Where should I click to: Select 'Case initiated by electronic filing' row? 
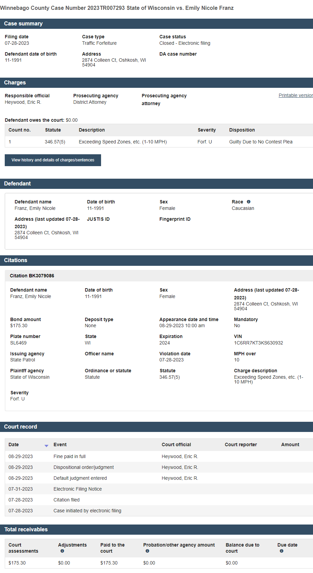coord(159,511)
